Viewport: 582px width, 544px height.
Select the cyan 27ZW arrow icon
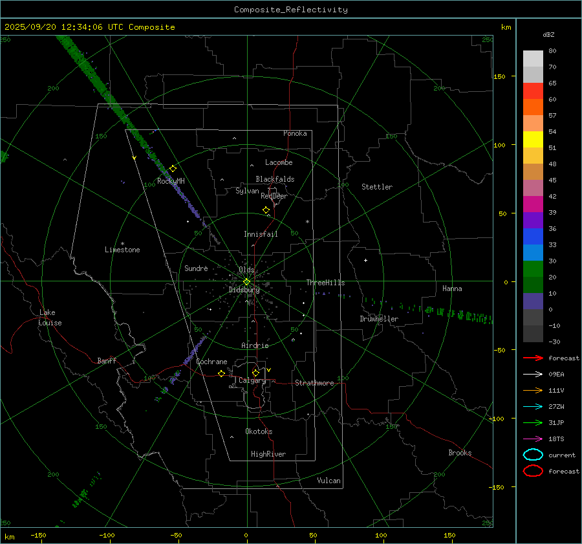click(x=533, y=406)
